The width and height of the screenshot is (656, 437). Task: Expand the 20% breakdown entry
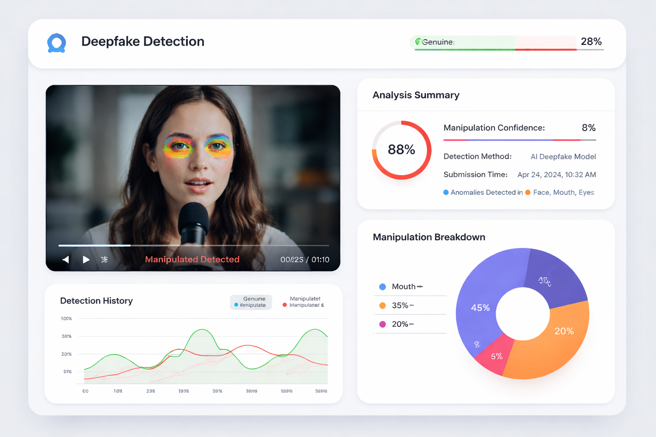pyautogui.click(x=410, y=324)
